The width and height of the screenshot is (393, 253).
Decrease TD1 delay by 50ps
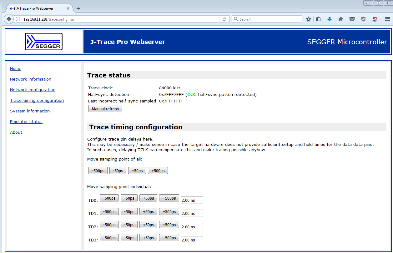pyautogui.click(x=129, y=211)
